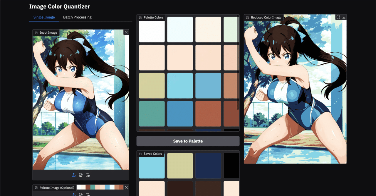Switch to the Batch Processing tab
The height and width of the screenshot is (196, 376).
(77, 17)
